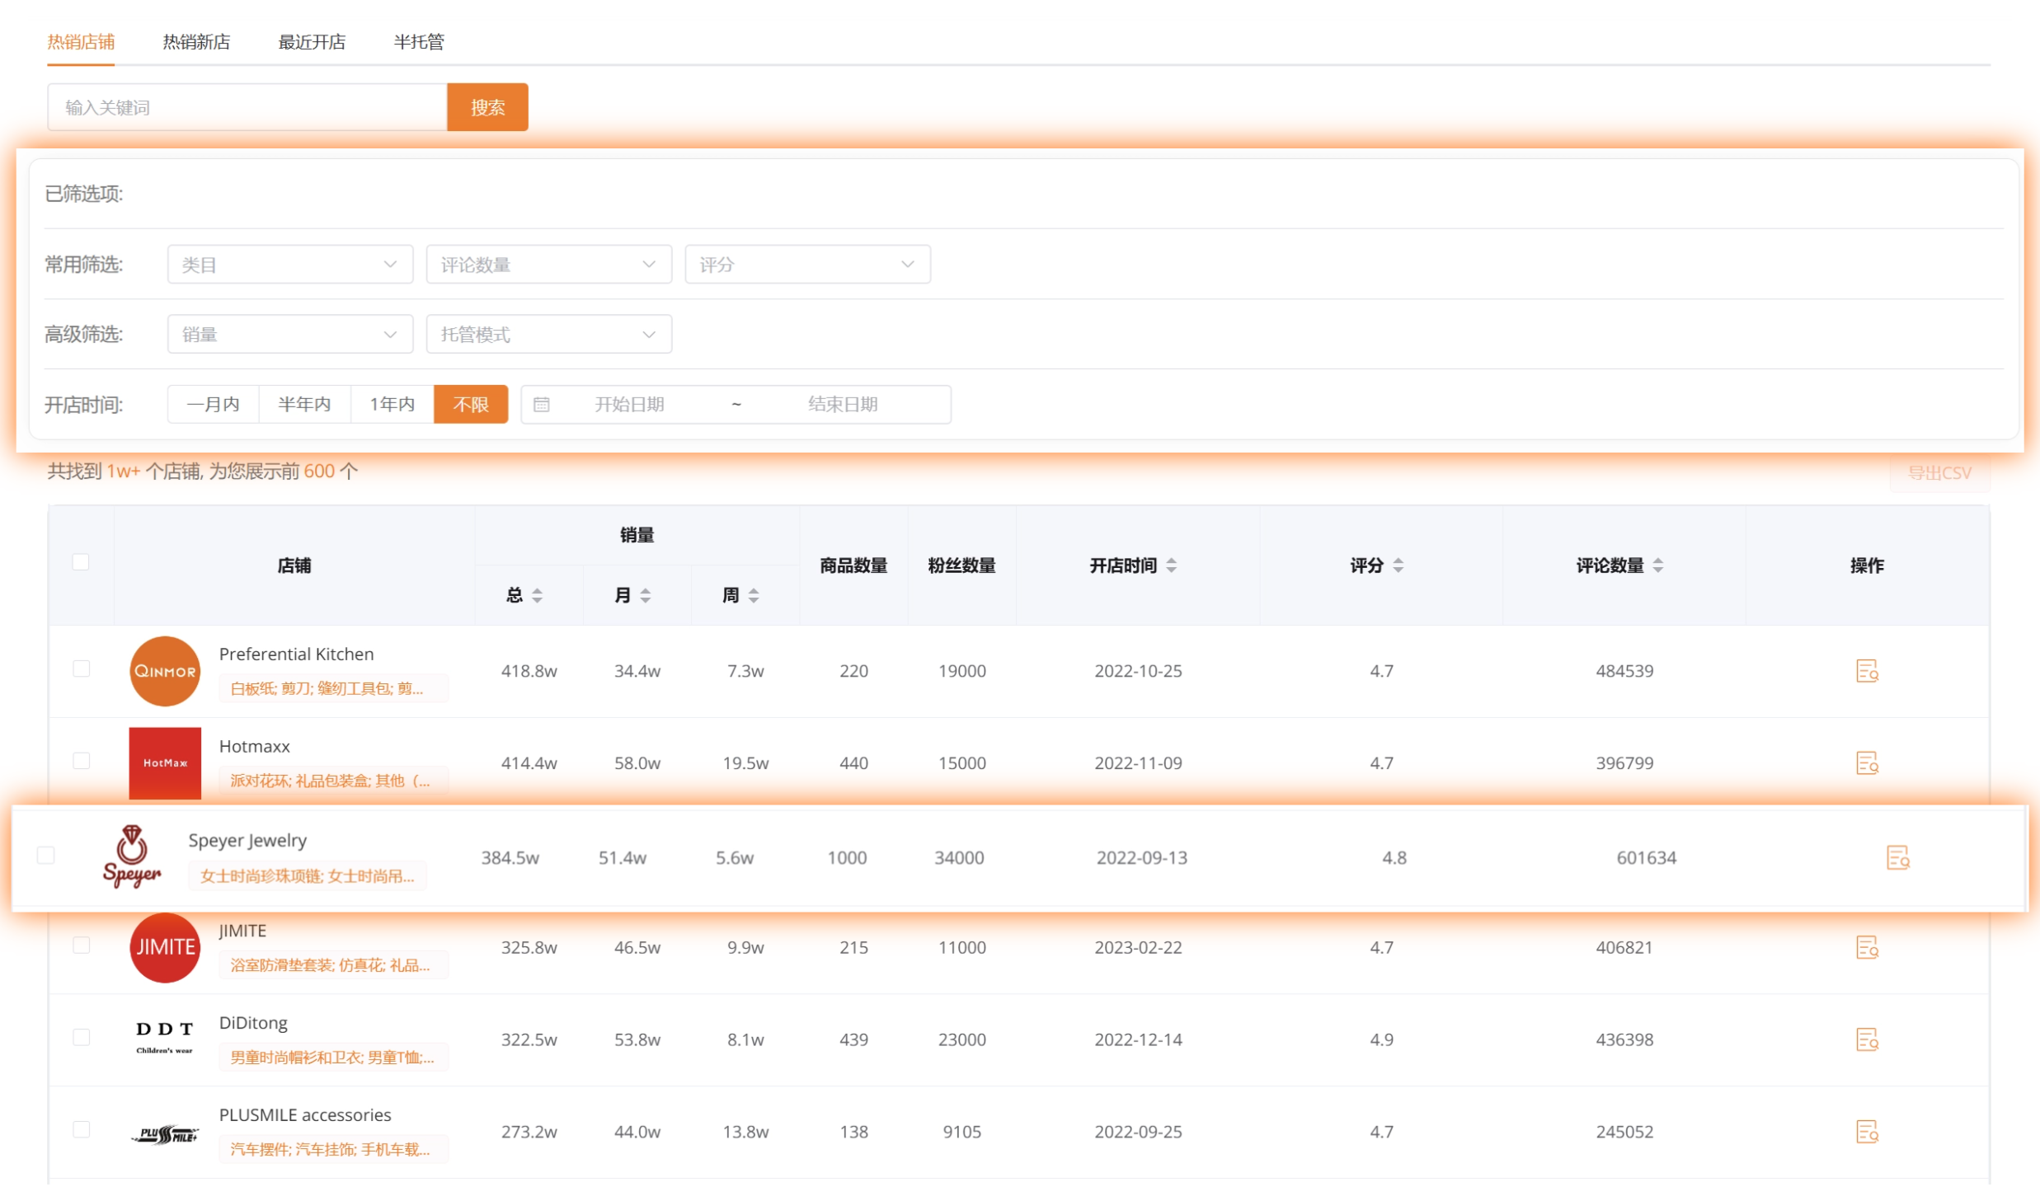
Task: Open the Preferential Kitchen store name link
Action: [297, 654]
